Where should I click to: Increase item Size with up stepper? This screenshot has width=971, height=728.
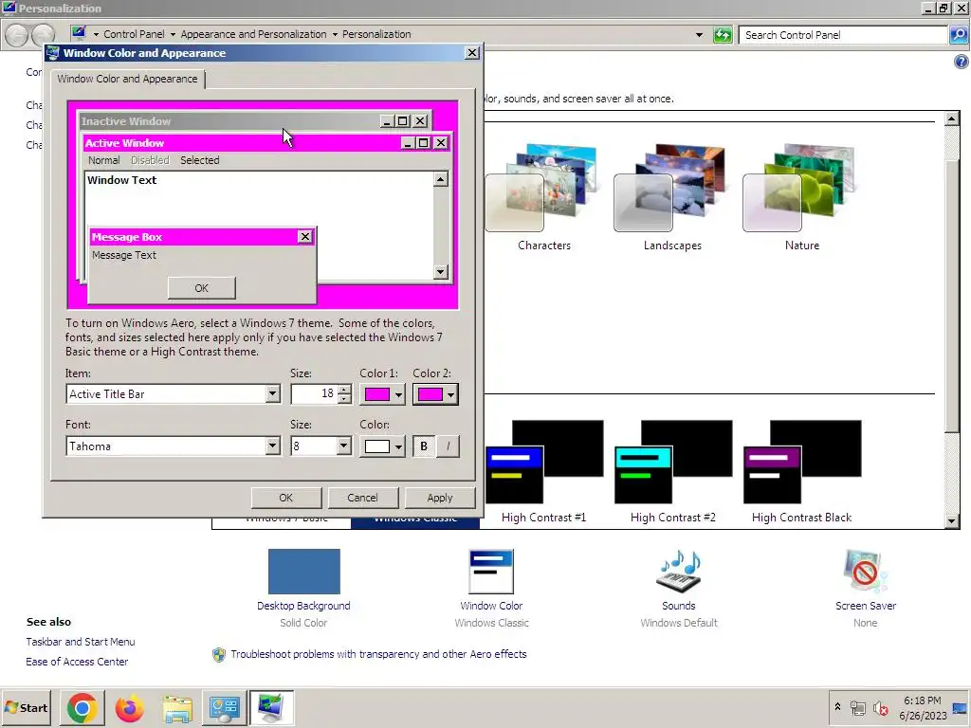point(344,390)
